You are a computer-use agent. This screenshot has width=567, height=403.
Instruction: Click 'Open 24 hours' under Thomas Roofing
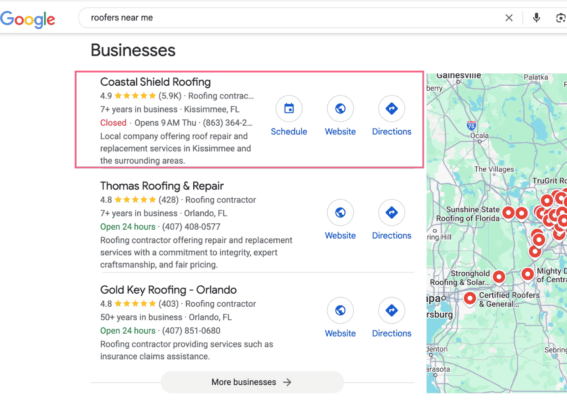point(128,227)
